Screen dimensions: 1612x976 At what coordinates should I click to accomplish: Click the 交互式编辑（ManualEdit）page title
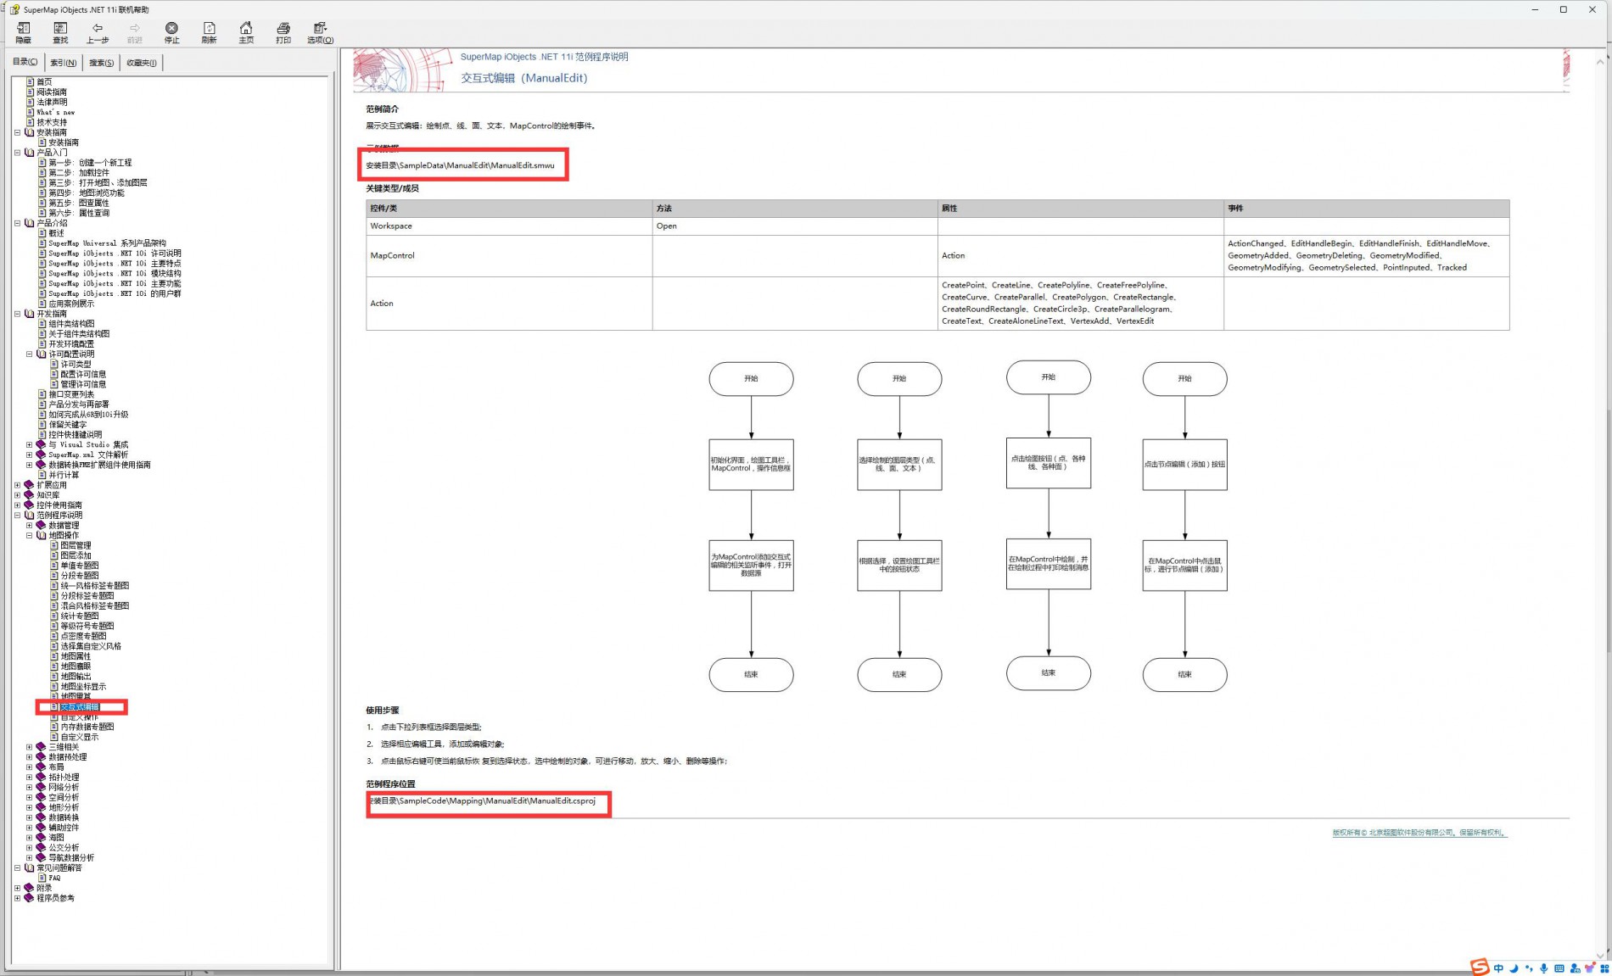(x=523, y=78)
